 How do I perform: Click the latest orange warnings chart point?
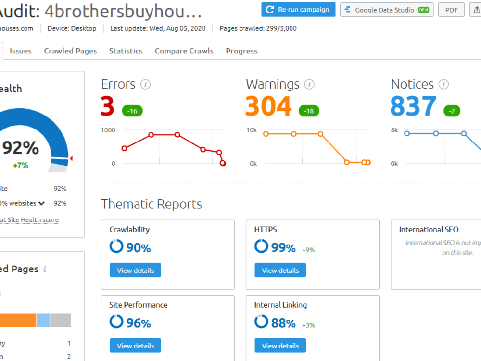(x=368, y=162)
